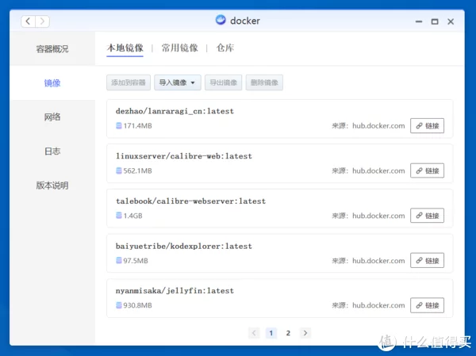Select the baiyuetribe/kodexplorer:latest image name
Image resolution: width=476 pixels, height=356 pixels.
184,246
